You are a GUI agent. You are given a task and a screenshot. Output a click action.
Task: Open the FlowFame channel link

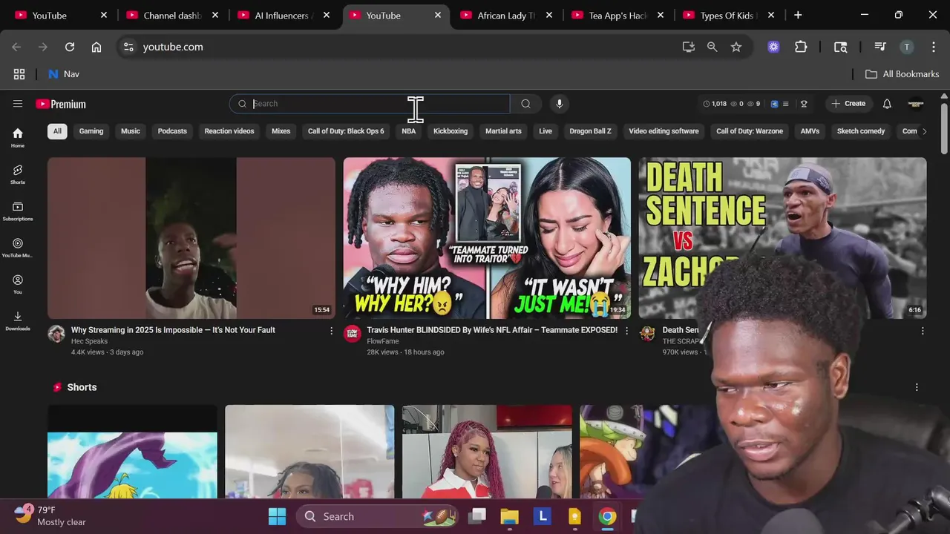[383, 341]
